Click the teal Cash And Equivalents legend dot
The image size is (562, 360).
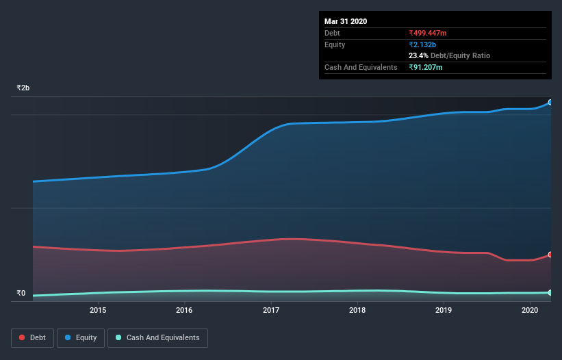click(118, 337)
